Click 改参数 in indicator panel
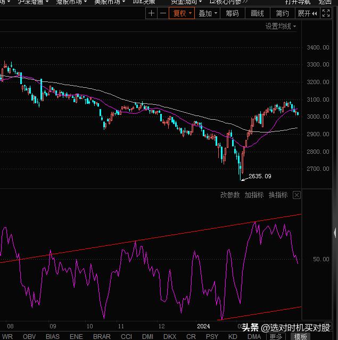Image resolution: width=338 pixels, height=340 pixels. pos(230,195)
